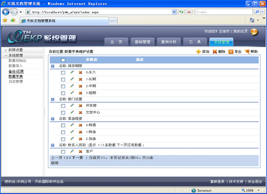The height and width of the screenshot is (194, 267).
Task: Tick the checkbox for 2-中期 row
Action: point(63,86)
